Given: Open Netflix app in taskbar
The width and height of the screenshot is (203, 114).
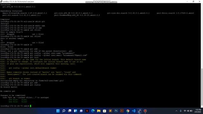Looking at the screenshot, I should pyautogui.click(x=87, y=111).
